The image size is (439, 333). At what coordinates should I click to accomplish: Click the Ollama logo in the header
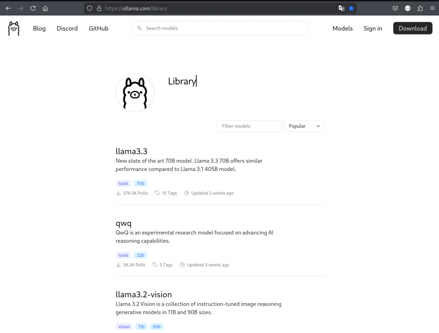14,29
